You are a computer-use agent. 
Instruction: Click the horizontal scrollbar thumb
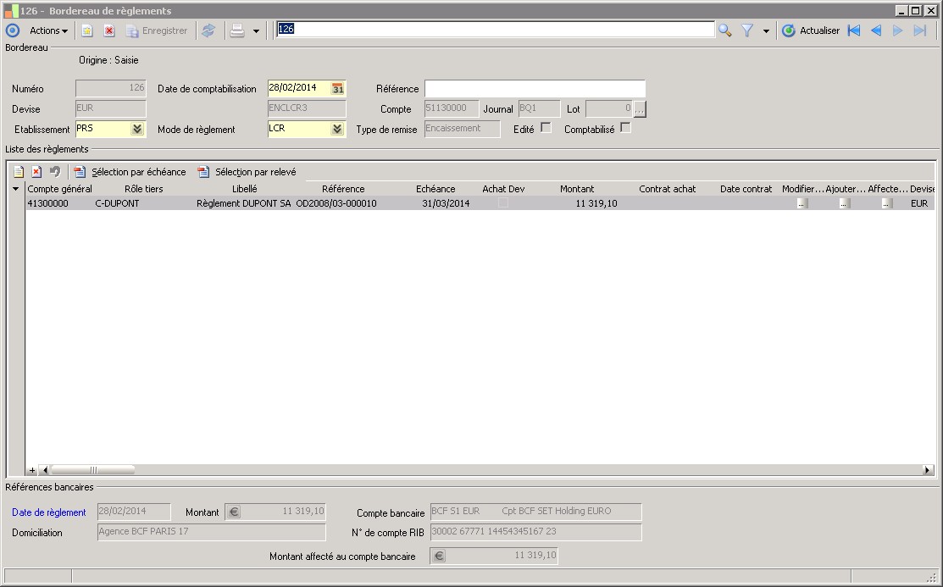[92, 470]
